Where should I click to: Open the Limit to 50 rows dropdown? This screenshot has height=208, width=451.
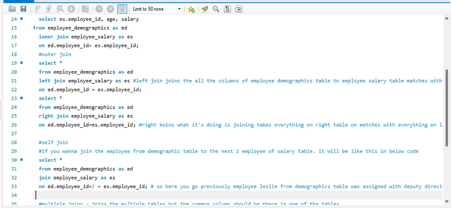pos(179,9)
